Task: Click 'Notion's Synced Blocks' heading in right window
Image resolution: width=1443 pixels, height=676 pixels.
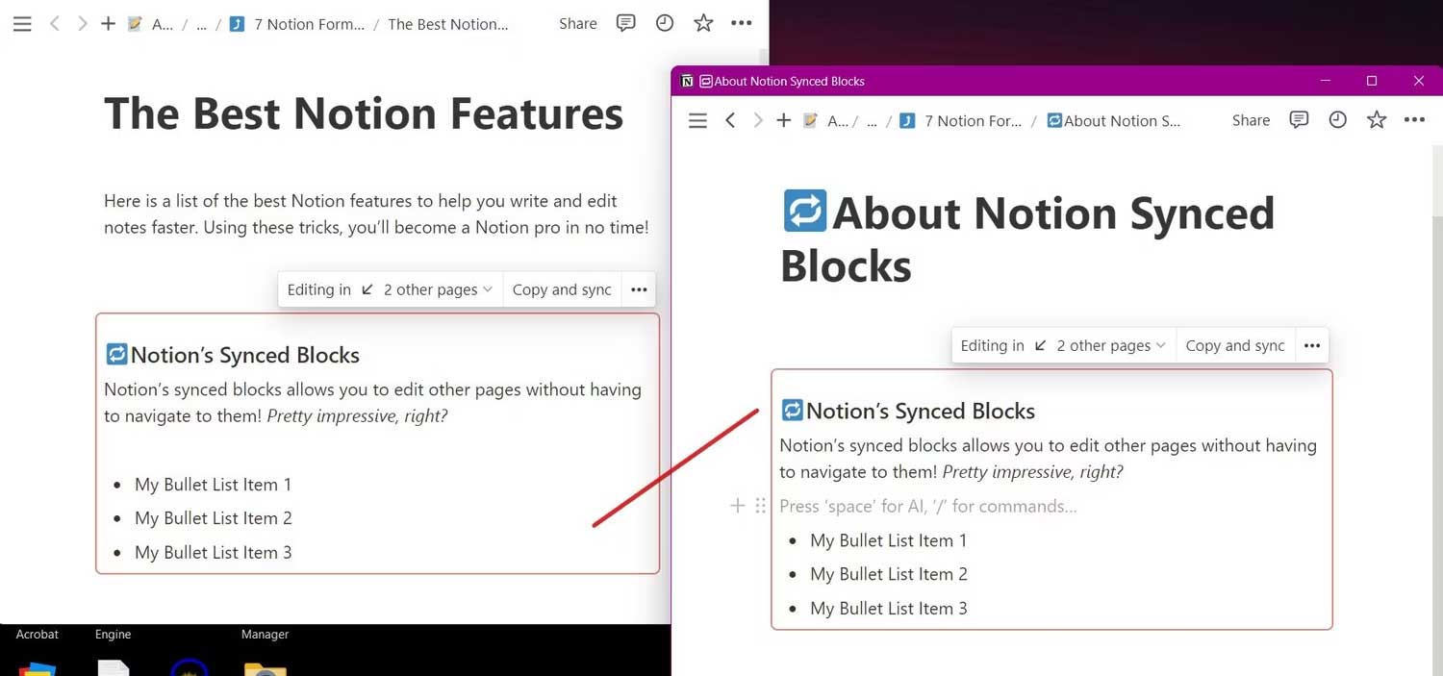Action: [x=921, y=411]
